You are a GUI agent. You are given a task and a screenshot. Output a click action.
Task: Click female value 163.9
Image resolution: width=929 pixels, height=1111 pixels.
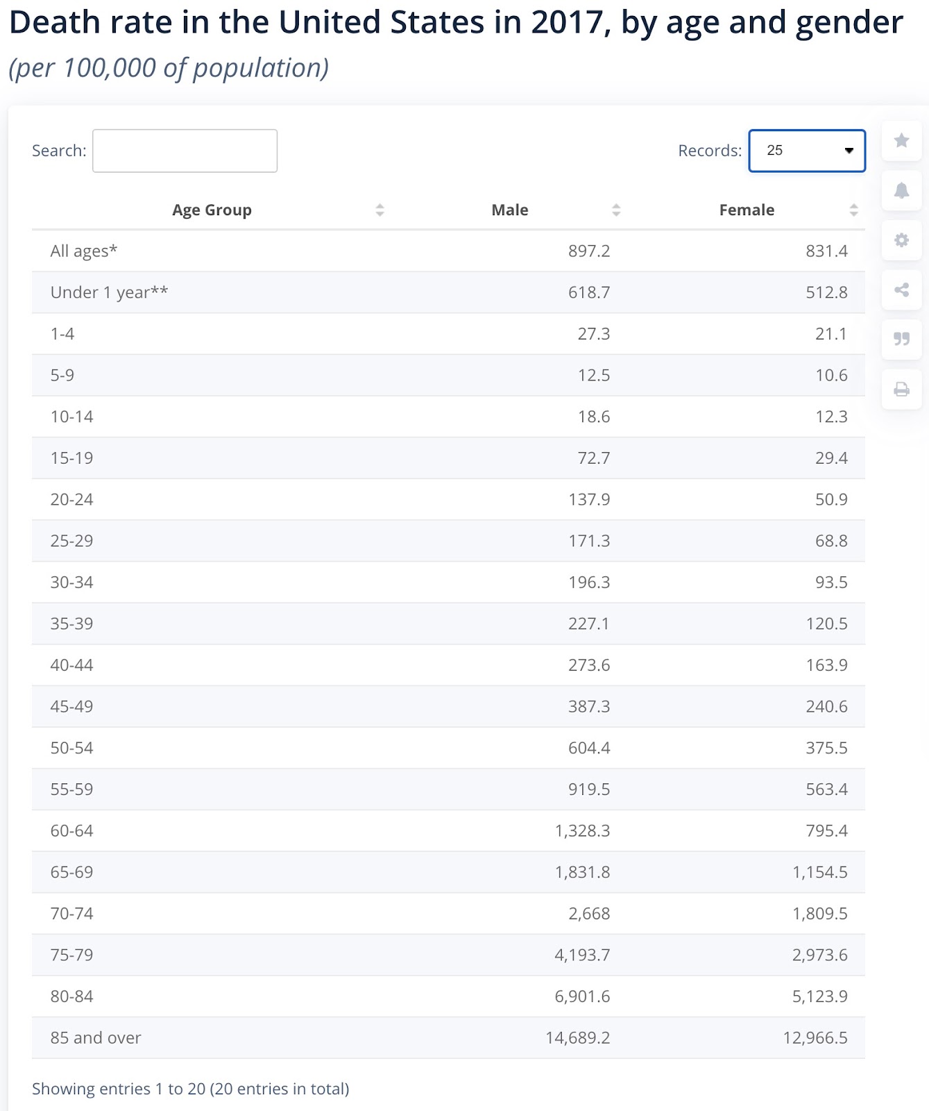point(826,665)
